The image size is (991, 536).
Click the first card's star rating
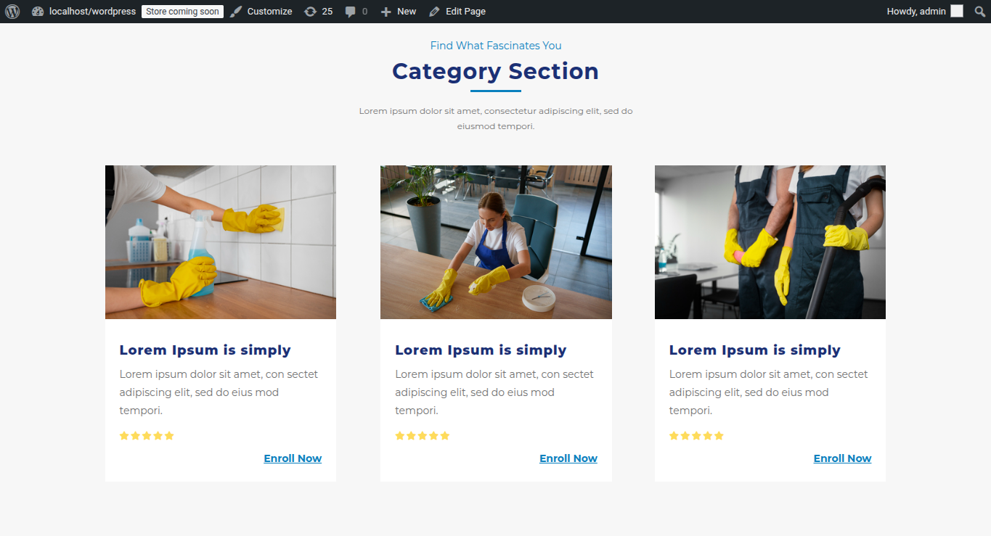click(147, 436)
